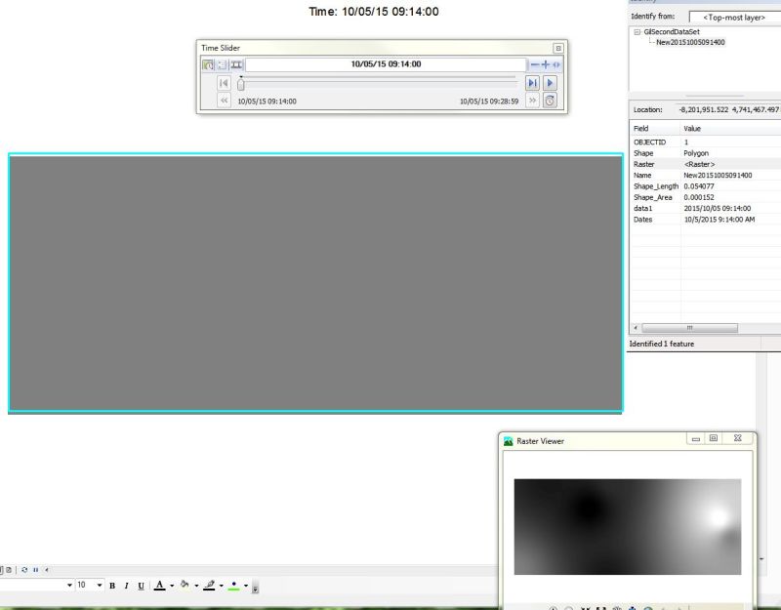Apply underline formatting
781x610 pixels.
(x=141, y=586)
